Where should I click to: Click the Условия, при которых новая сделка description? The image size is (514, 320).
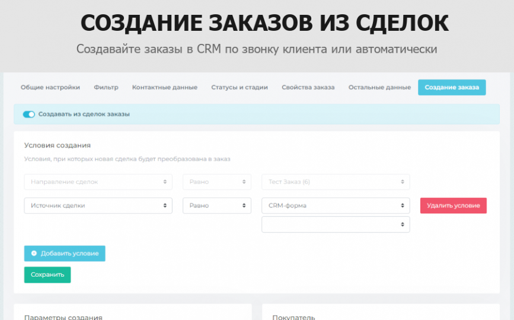pos(127,159)
